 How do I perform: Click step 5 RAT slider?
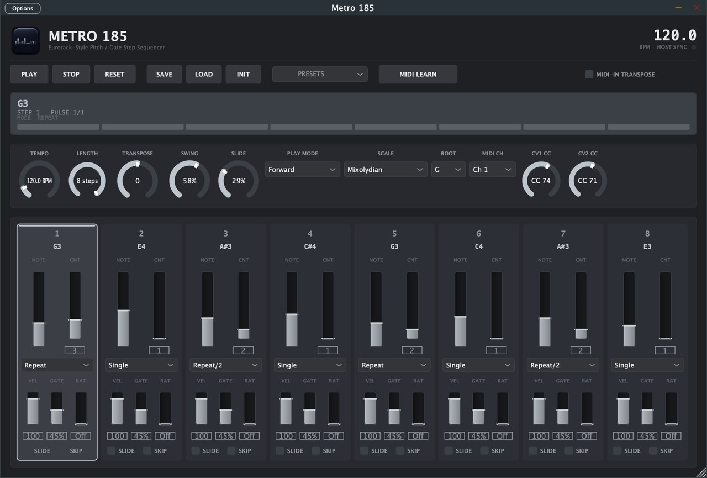click(x=418, y=408)
